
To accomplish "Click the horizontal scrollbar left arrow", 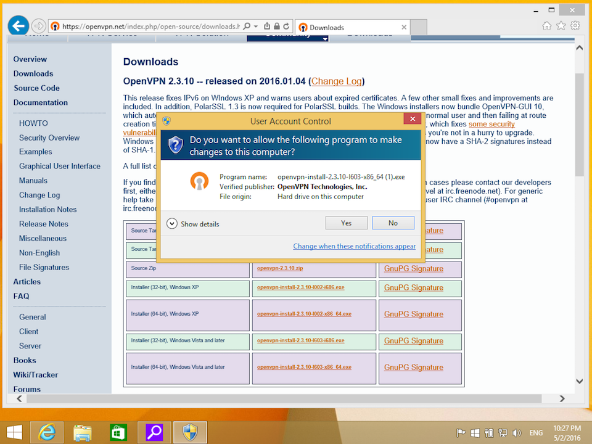I will [20, 398].
